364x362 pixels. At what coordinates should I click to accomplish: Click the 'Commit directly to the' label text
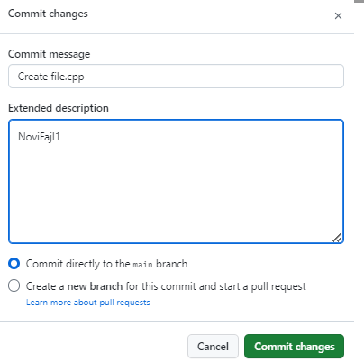(77, 264)
